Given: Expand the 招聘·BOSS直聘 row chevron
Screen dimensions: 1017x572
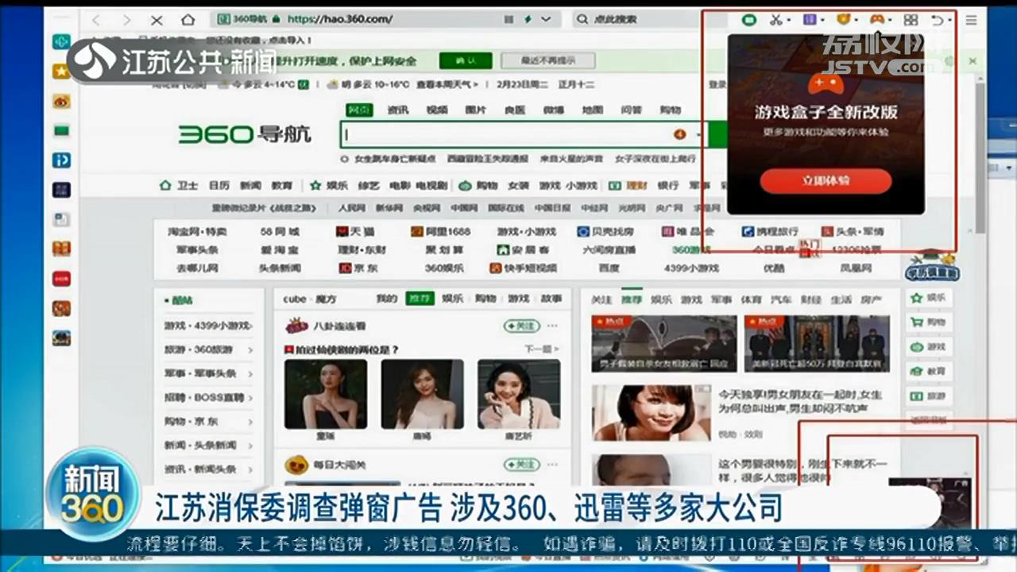Looking at the screenshot, I should point(250,397).
